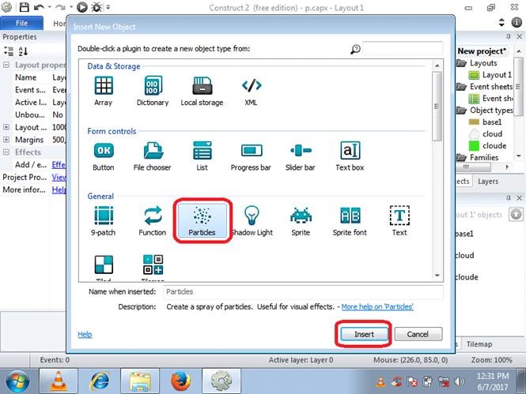Open the About info icon
The width and height of the screenshot is (526, 394).
[x=517, y=22]
